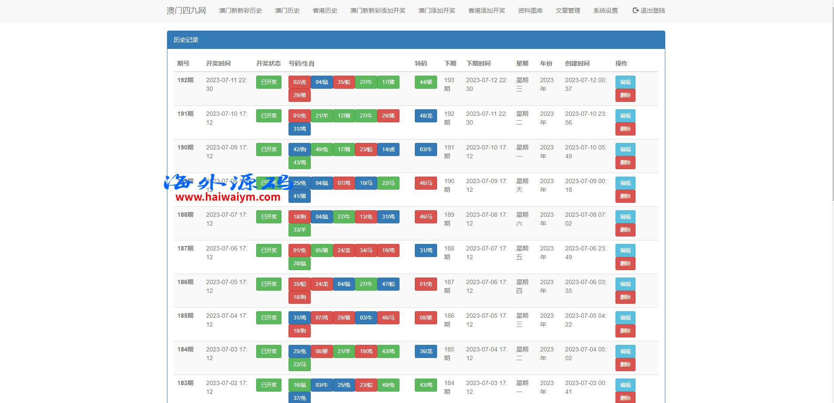Select 资料图库 from the top navigation
Image resolution: width=834 pixels, height=403 pixels.
(530, 10)
